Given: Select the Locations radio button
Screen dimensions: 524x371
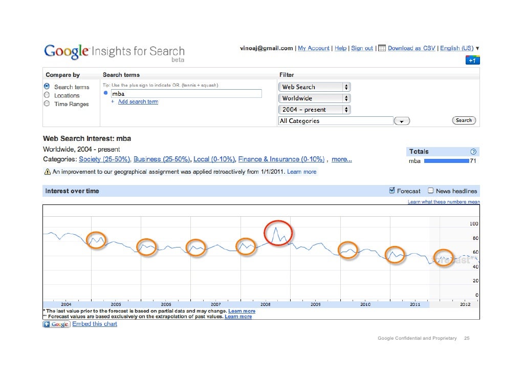Looking at the screenshot, I should [x=47, y=95].
